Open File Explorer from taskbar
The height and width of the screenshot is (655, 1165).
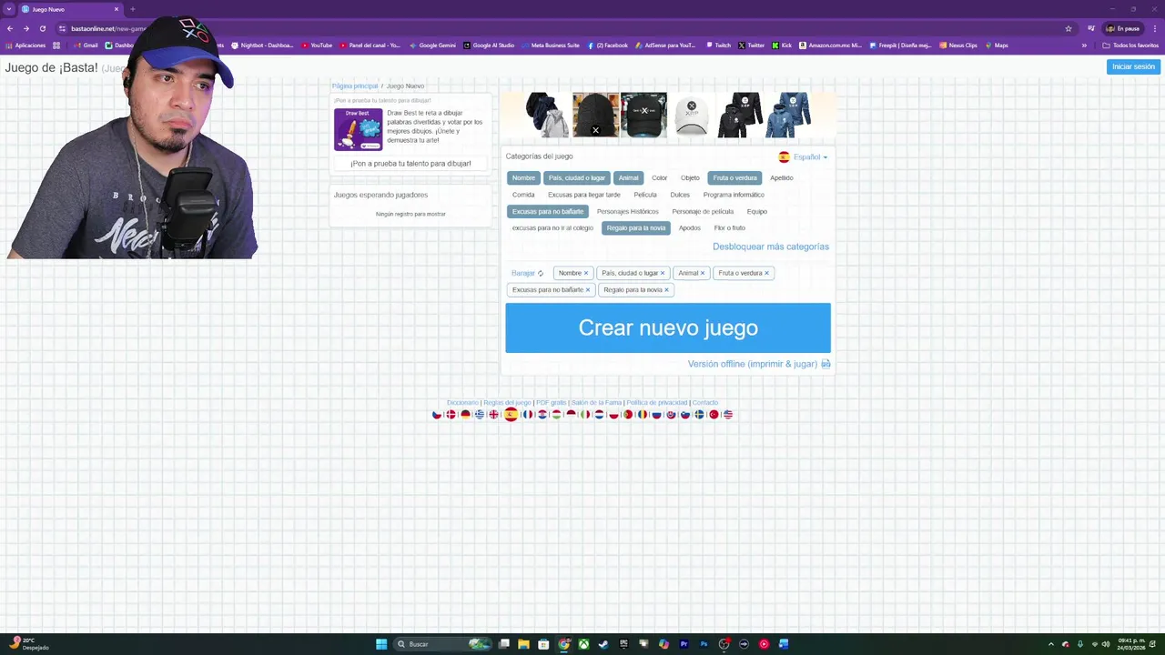pyautogui.click(x=523, y=644)
